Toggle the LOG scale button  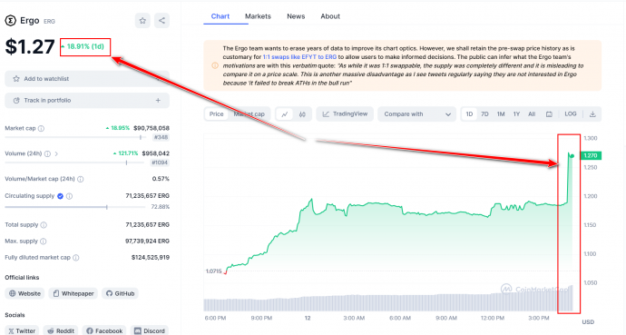tap(570, 113)
